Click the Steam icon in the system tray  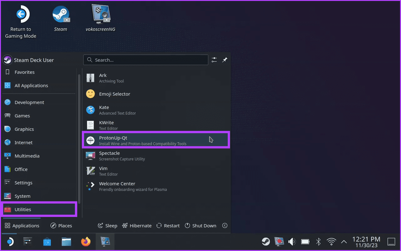[266, 241]
